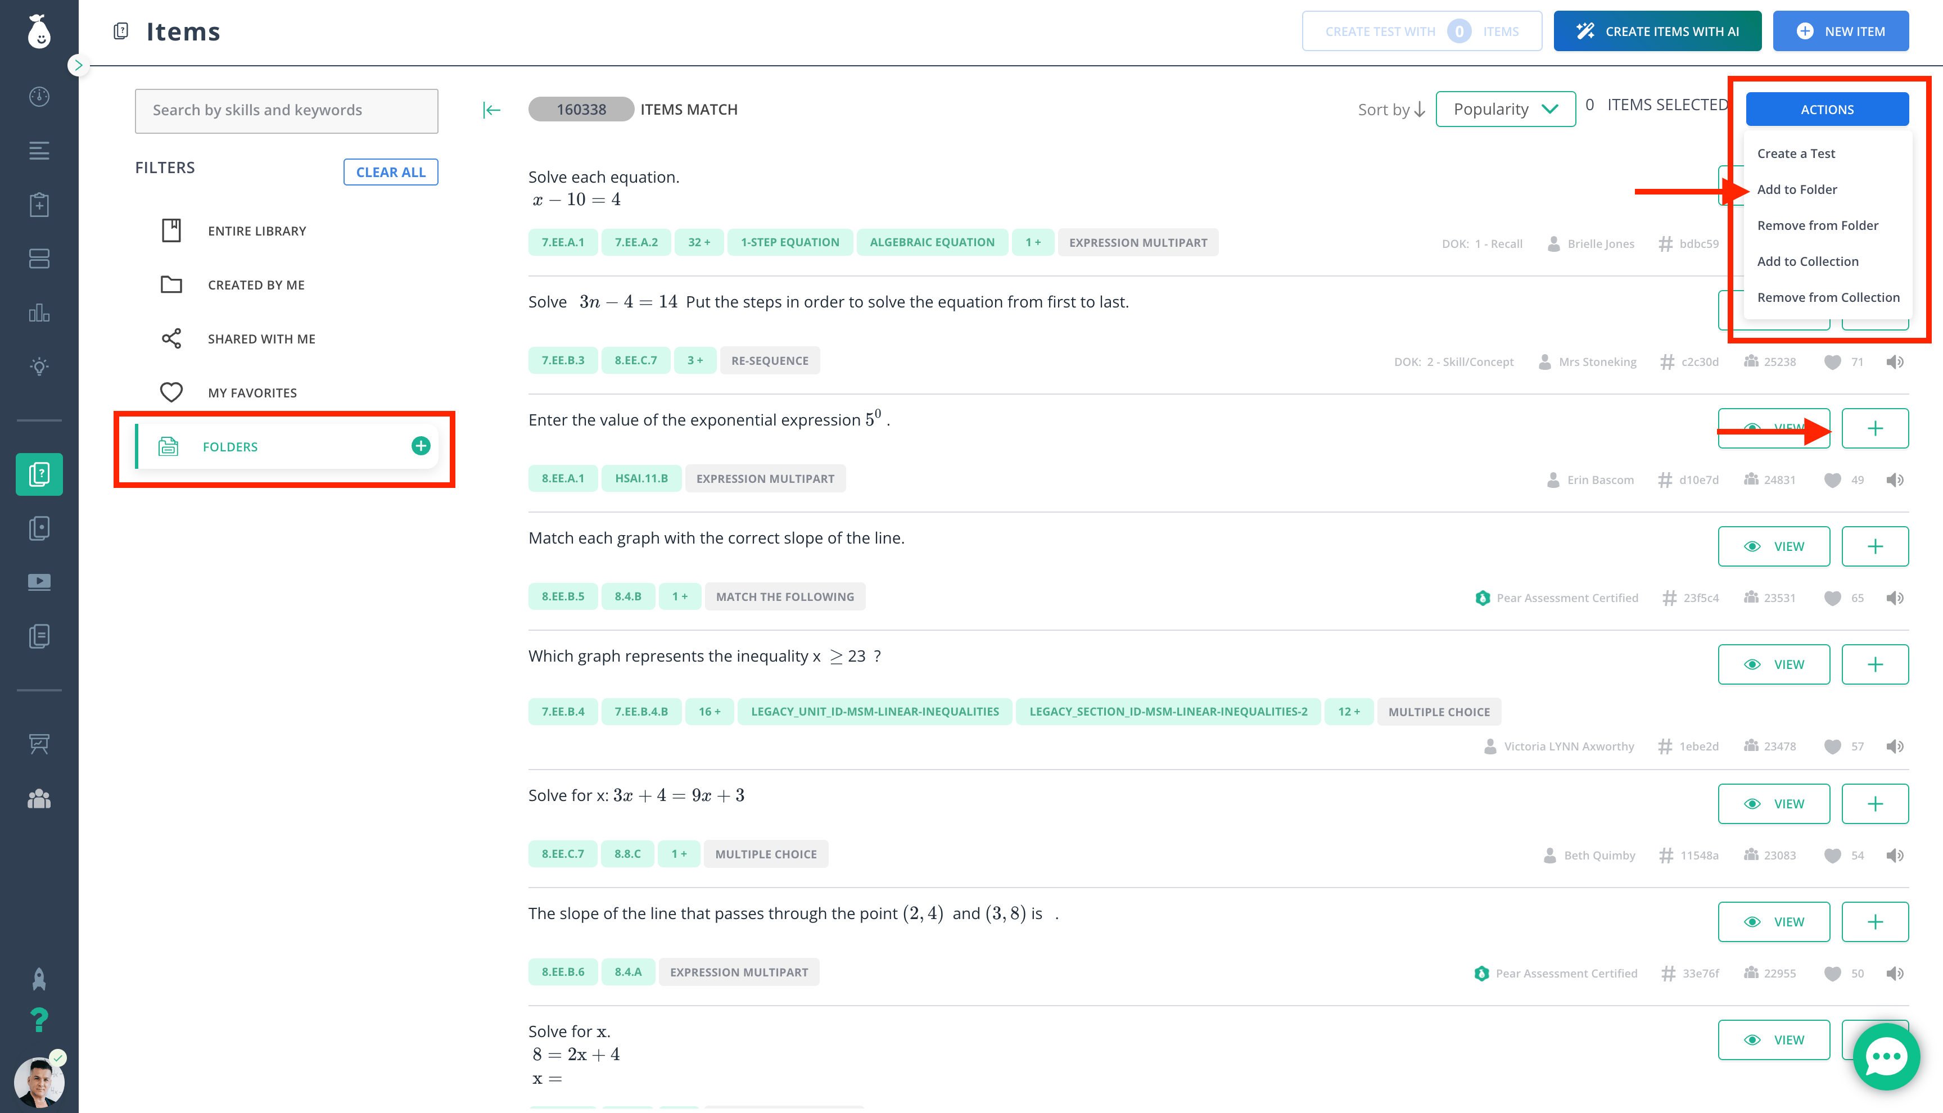Click the 1-STEP EQUATION tag
1943x1113 pixels.
tap(789, 242)
